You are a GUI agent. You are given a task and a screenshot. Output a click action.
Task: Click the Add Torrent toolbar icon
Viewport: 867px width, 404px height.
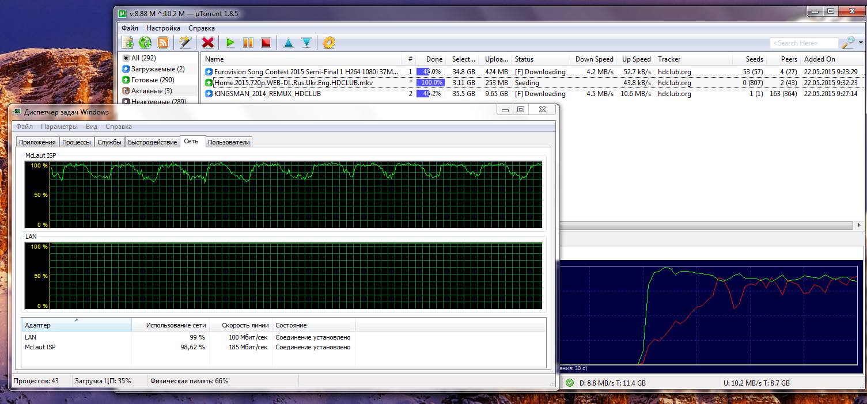click(x=127, y=43)
